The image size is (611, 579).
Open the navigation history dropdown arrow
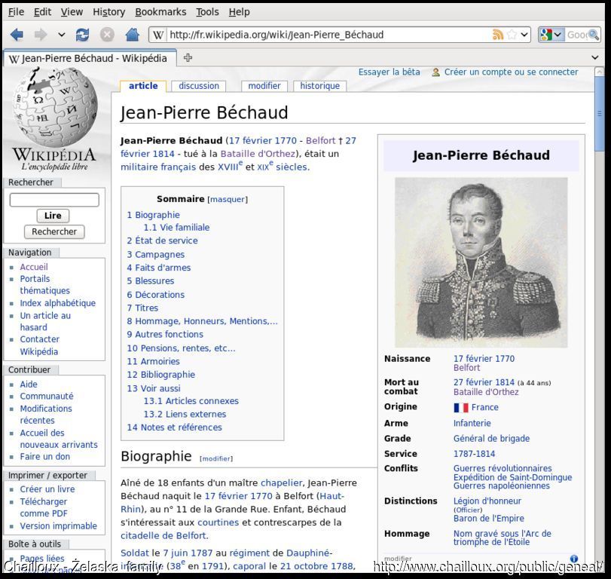(61, 35)
